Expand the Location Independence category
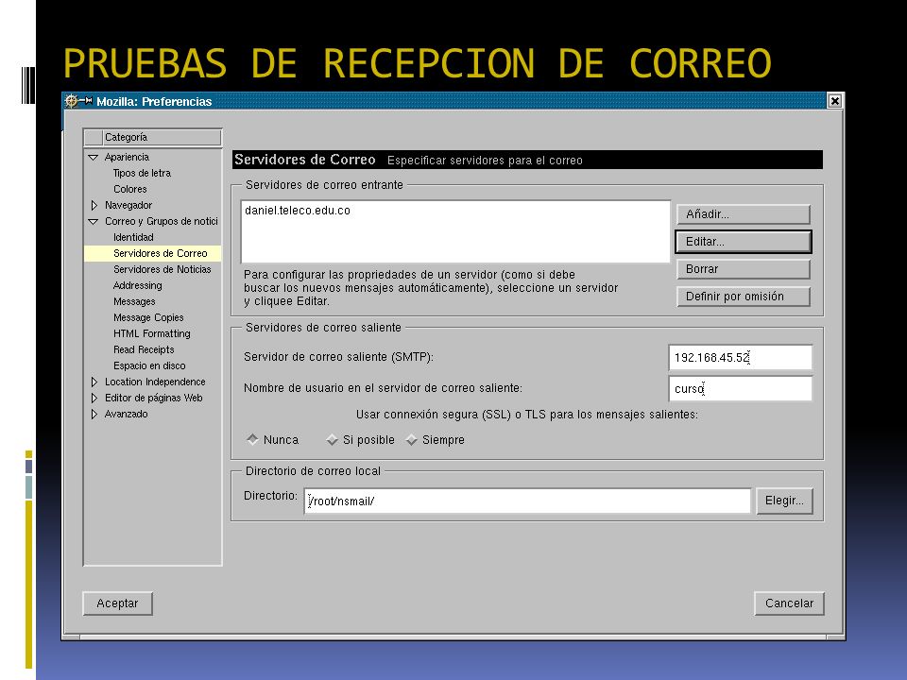This screenshot has width=907, height=680. pos(94,382)
